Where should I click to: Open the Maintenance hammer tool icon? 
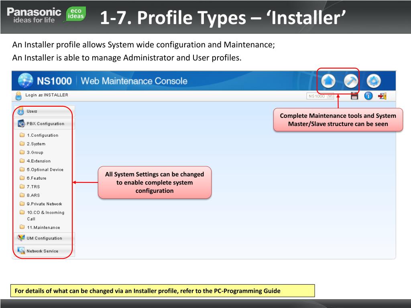351,81
